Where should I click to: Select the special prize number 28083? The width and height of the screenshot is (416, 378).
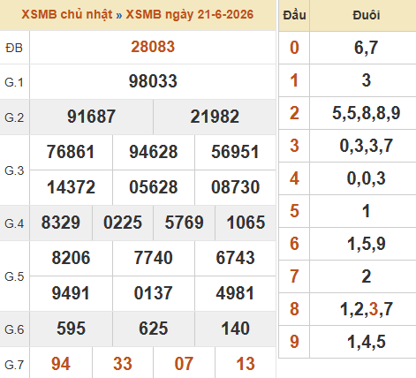click(x=153, y=47)
